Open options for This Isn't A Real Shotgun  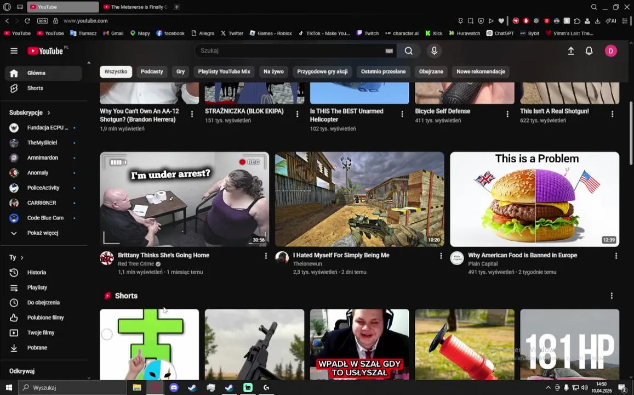[x=612, y=114]
